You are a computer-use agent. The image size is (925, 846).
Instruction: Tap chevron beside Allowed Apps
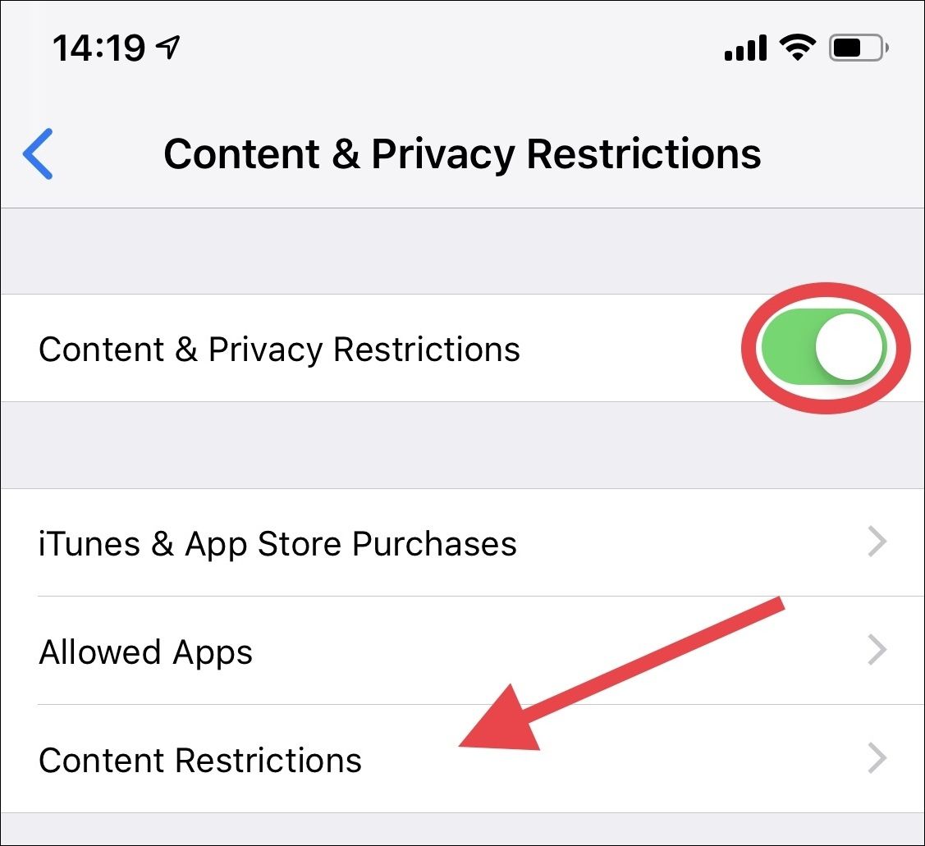tap(877, 650)
